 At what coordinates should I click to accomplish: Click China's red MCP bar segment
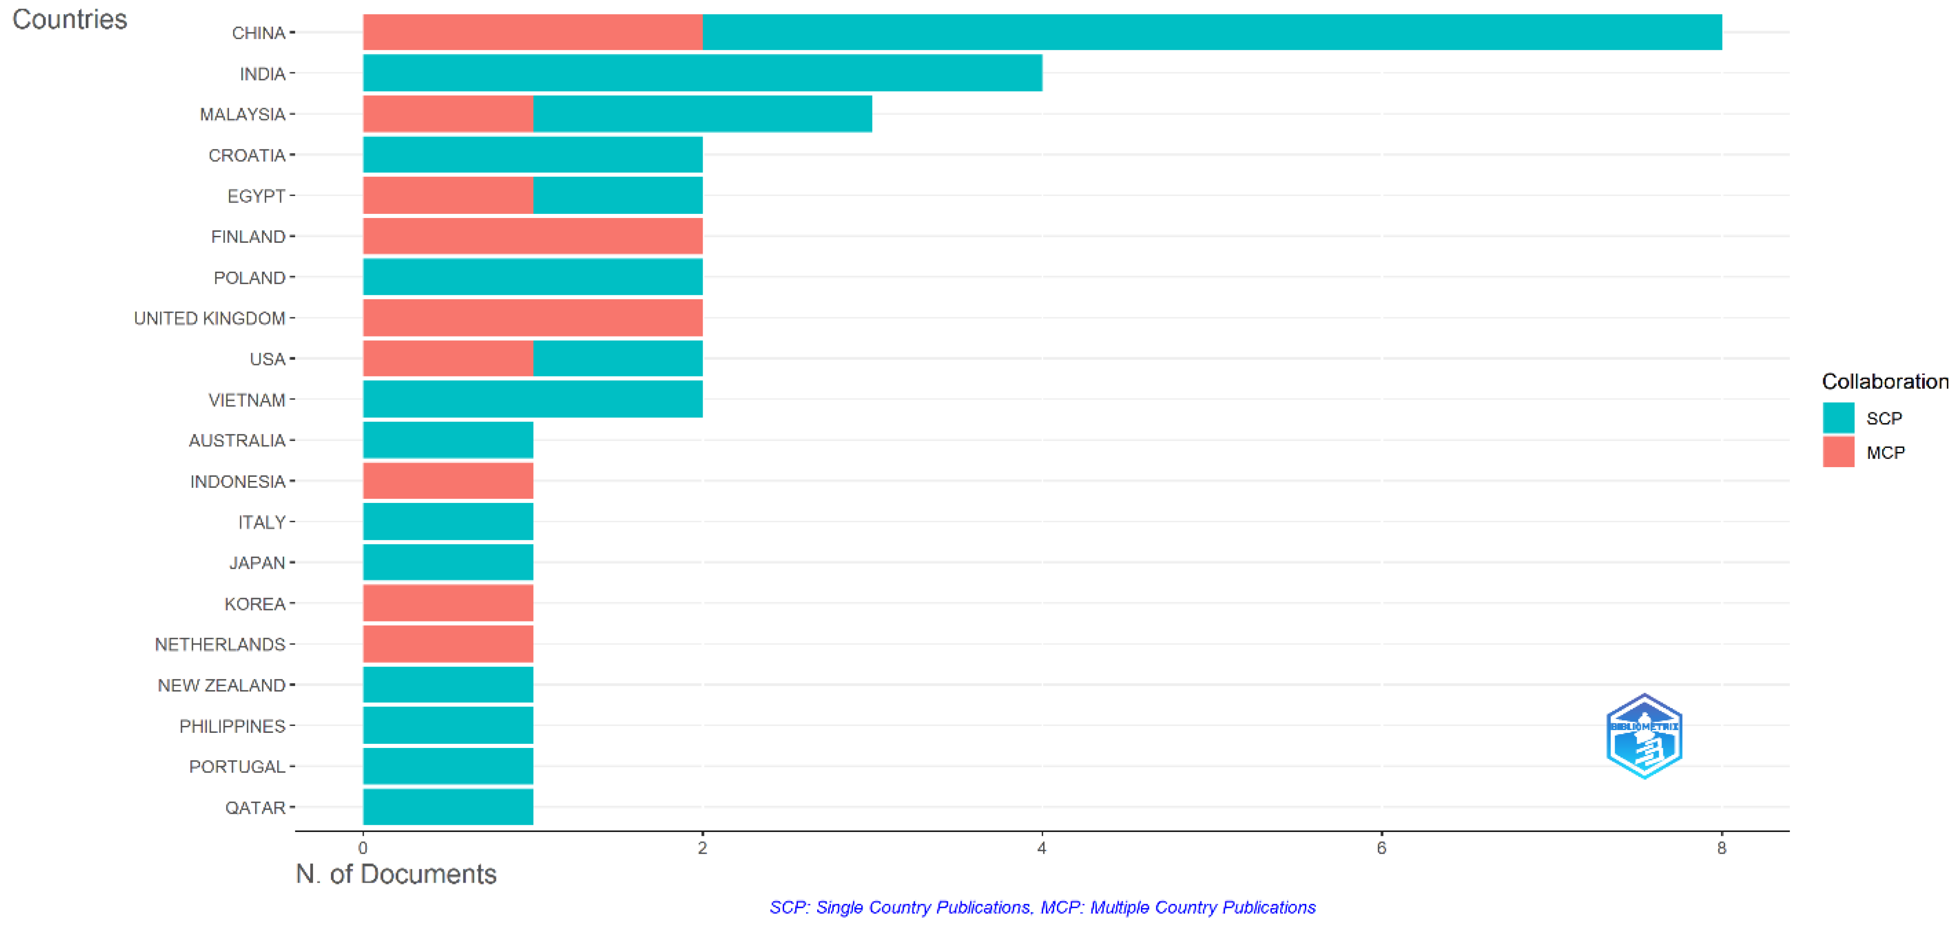tap(532, 33)
